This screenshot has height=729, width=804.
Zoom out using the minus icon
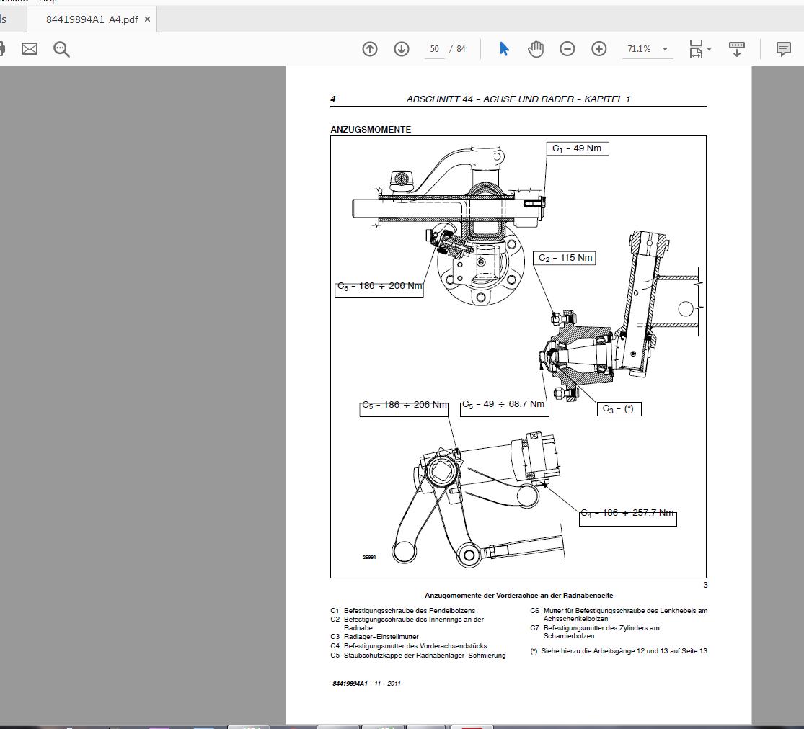pyautogui.click(x=567, y=48)
